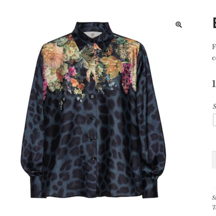This screenshot has height=216, width=216.
Task: Click the magnifier zoom icon above the image
Action: coord(178,25)
